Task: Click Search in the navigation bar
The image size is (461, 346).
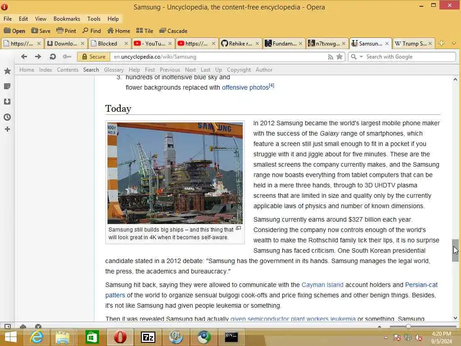Action: 91,70
